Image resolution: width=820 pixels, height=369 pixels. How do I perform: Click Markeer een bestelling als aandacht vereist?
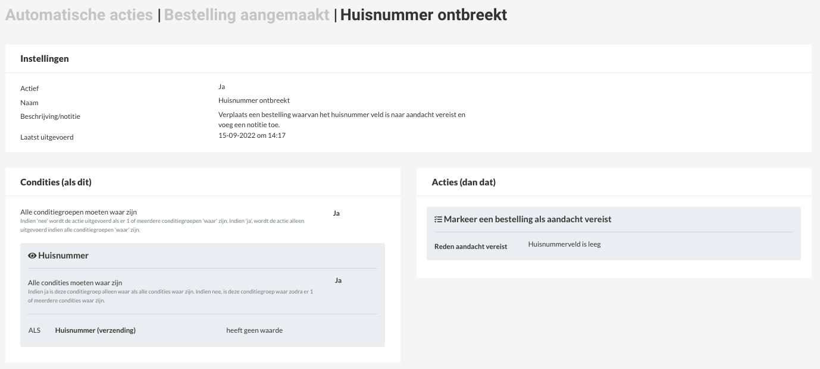click(x=527, y=219)
